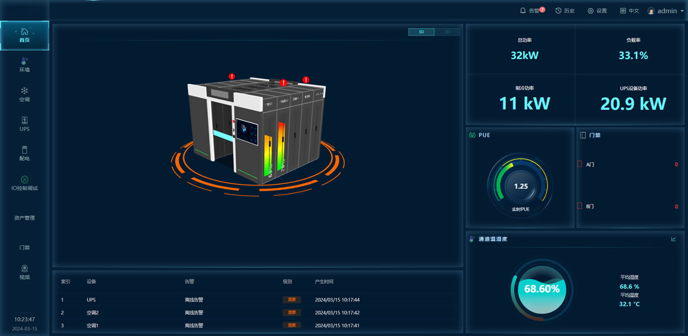Select the 首页 home tab
This screenshot has height=336, width=688.
click(x=24, y=35)
